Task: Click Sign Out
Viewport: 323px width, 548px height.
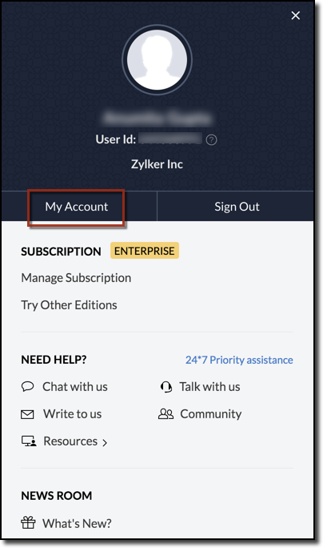Action: coord(237,207)
